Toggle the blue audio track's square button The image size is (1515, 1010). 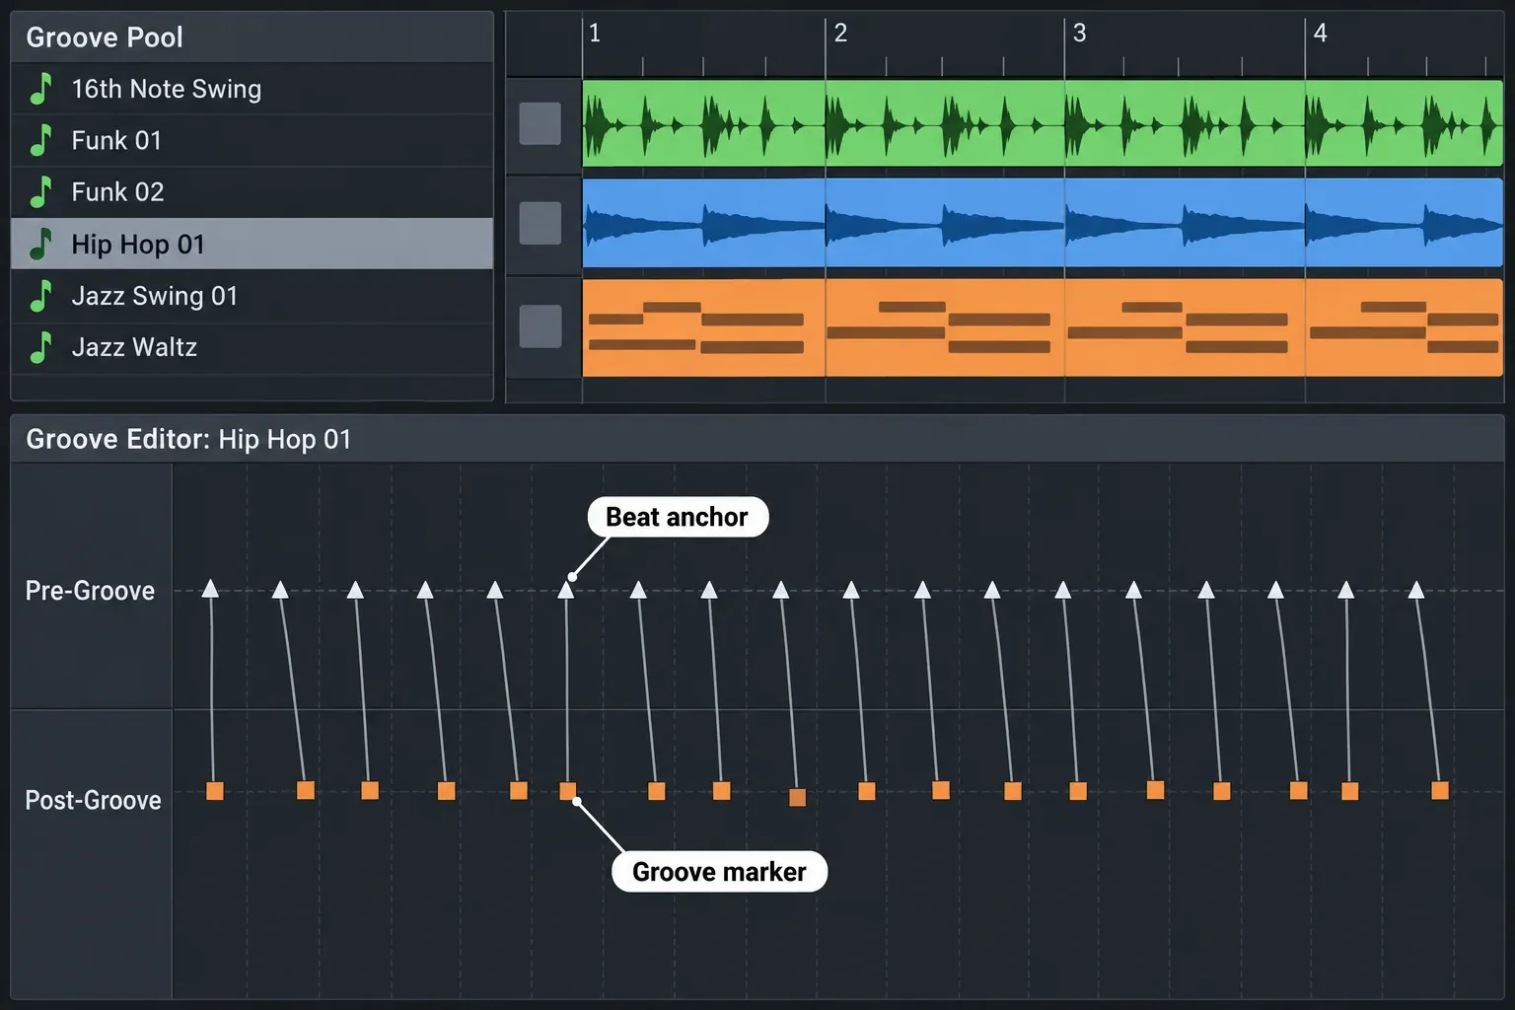[x=541, y=223]
